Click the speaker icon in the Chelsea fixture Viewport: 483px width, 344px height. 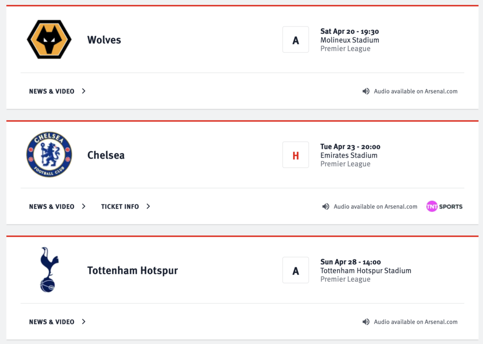click(326, 206)
